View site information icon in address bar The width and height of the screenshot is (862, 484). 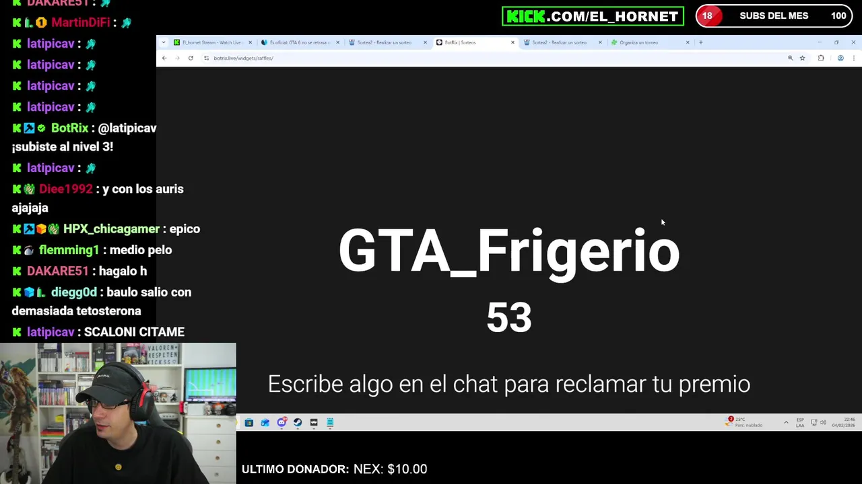click(206, 58)
